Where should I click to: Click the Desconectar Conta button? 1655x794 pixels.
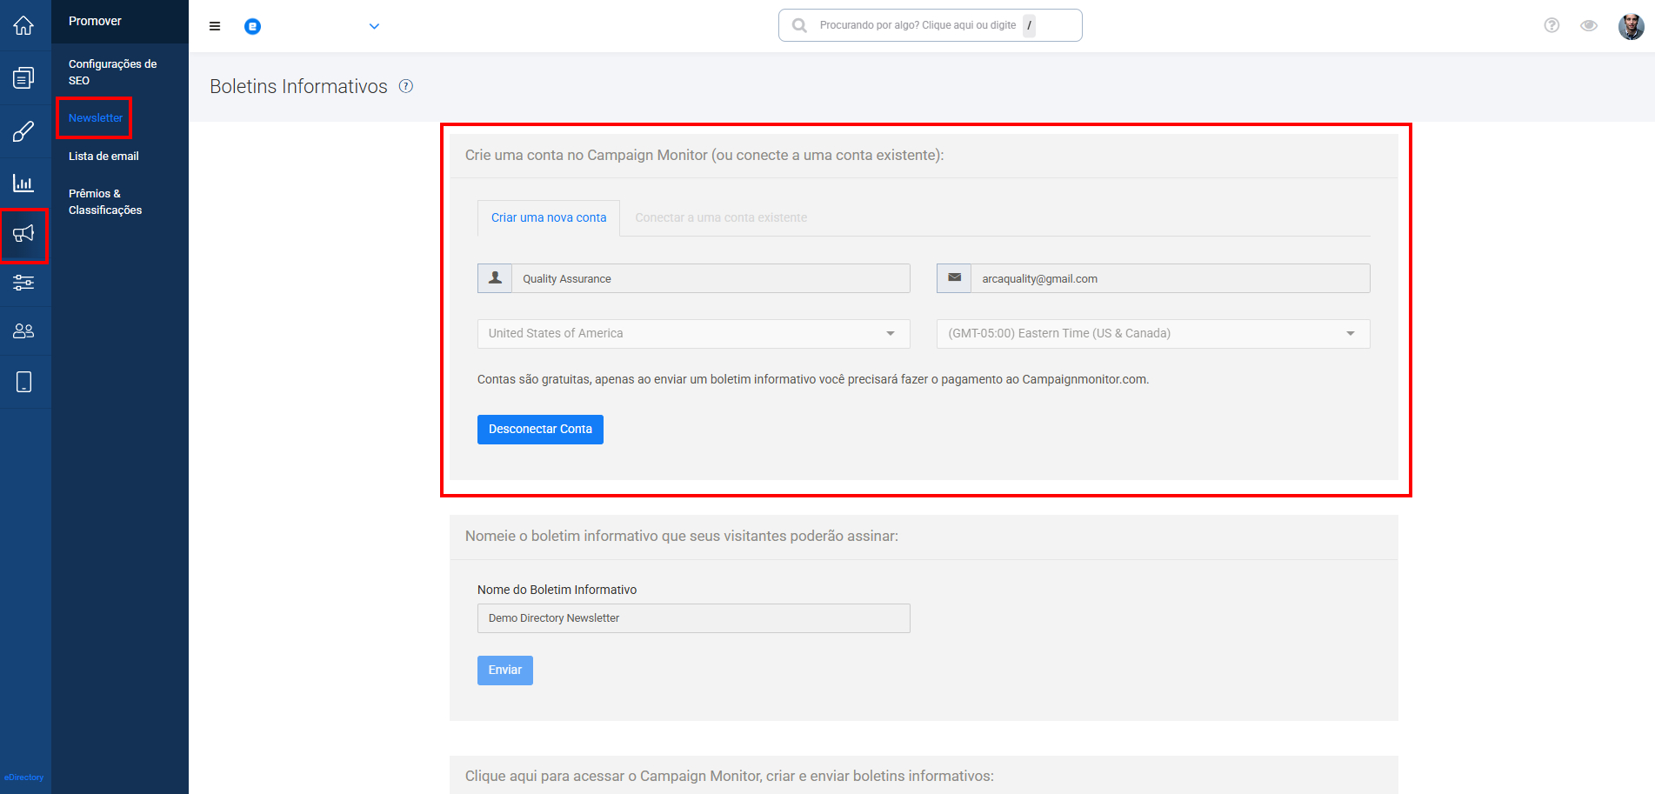point(540,430)
